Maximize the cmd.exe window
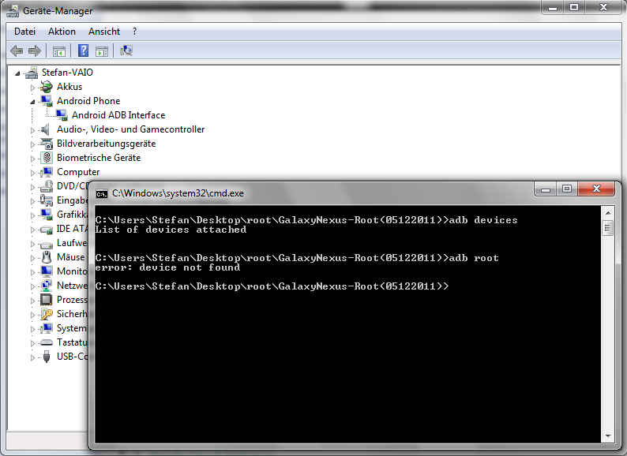Screen dimensions: 627x456 [567, 189]
